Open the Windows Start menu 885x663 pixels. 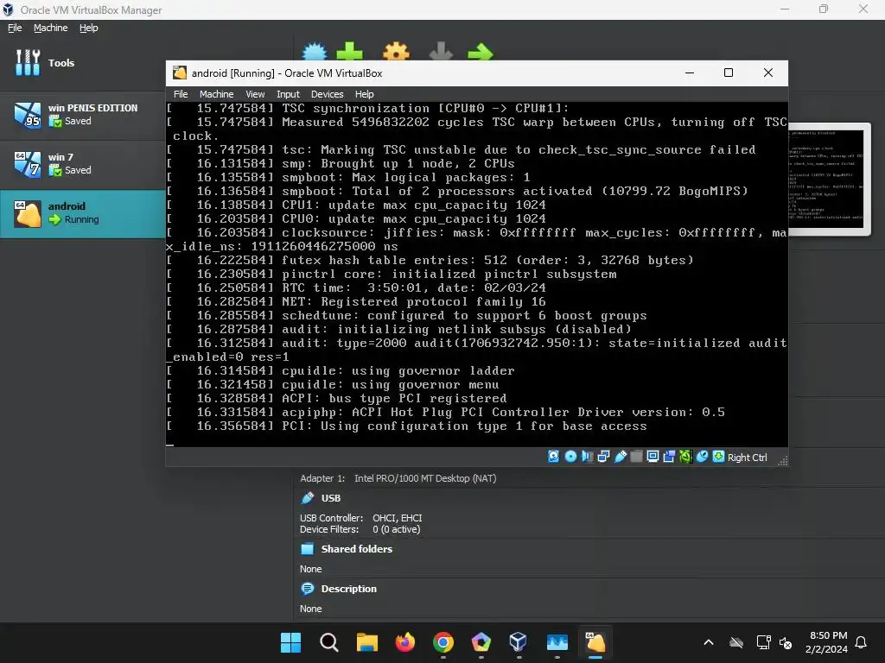pos(290,642)
